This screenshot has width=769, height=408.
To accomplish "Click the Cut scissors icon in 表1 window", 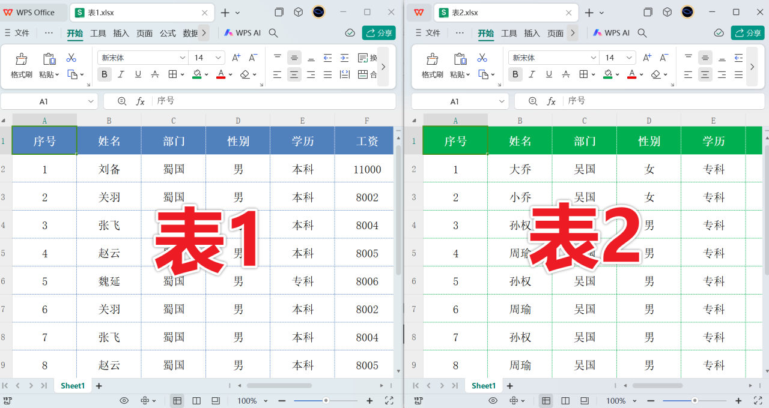I will [71, 58].
